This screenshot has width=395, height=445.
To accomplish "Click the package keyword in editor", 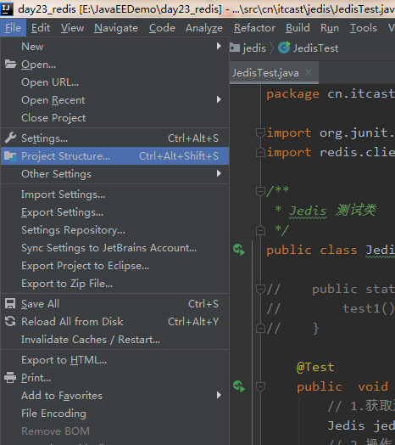I will point(292,94).
